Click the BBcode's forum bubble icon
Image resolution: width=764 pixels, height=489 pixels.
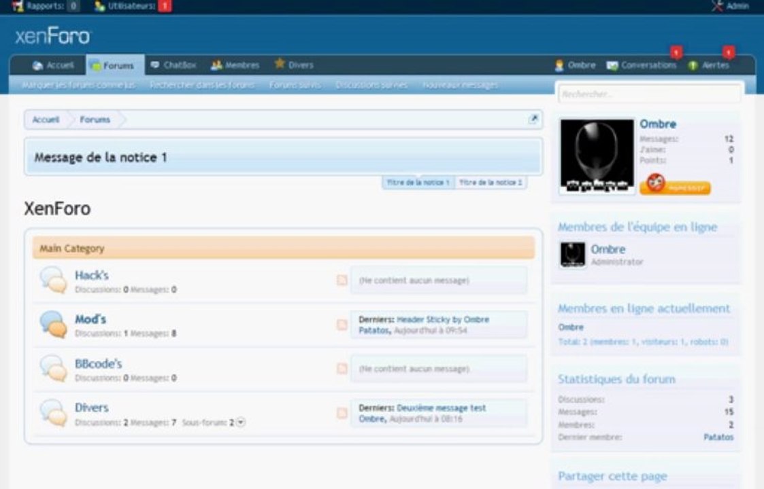(53, 368)
